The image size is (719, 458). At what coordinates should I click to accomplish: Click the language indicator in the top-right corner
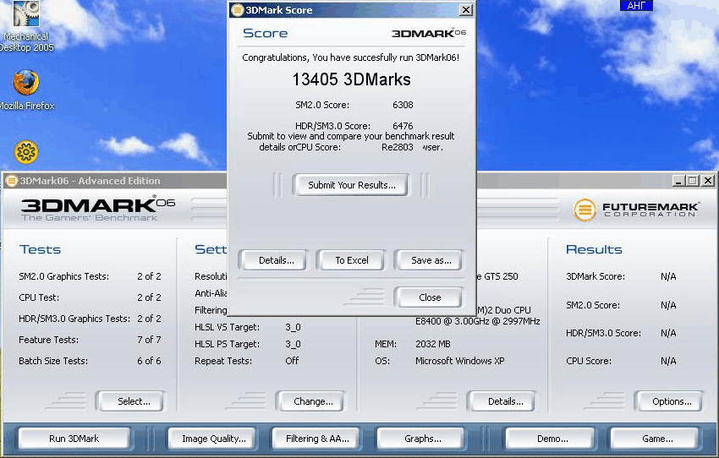pyautogui.click(x=635, y=6)
